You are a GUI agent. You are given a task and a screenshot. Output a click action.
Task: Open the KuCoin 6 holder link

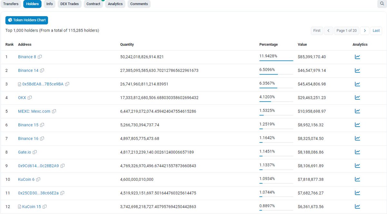[x=26, y=179]
